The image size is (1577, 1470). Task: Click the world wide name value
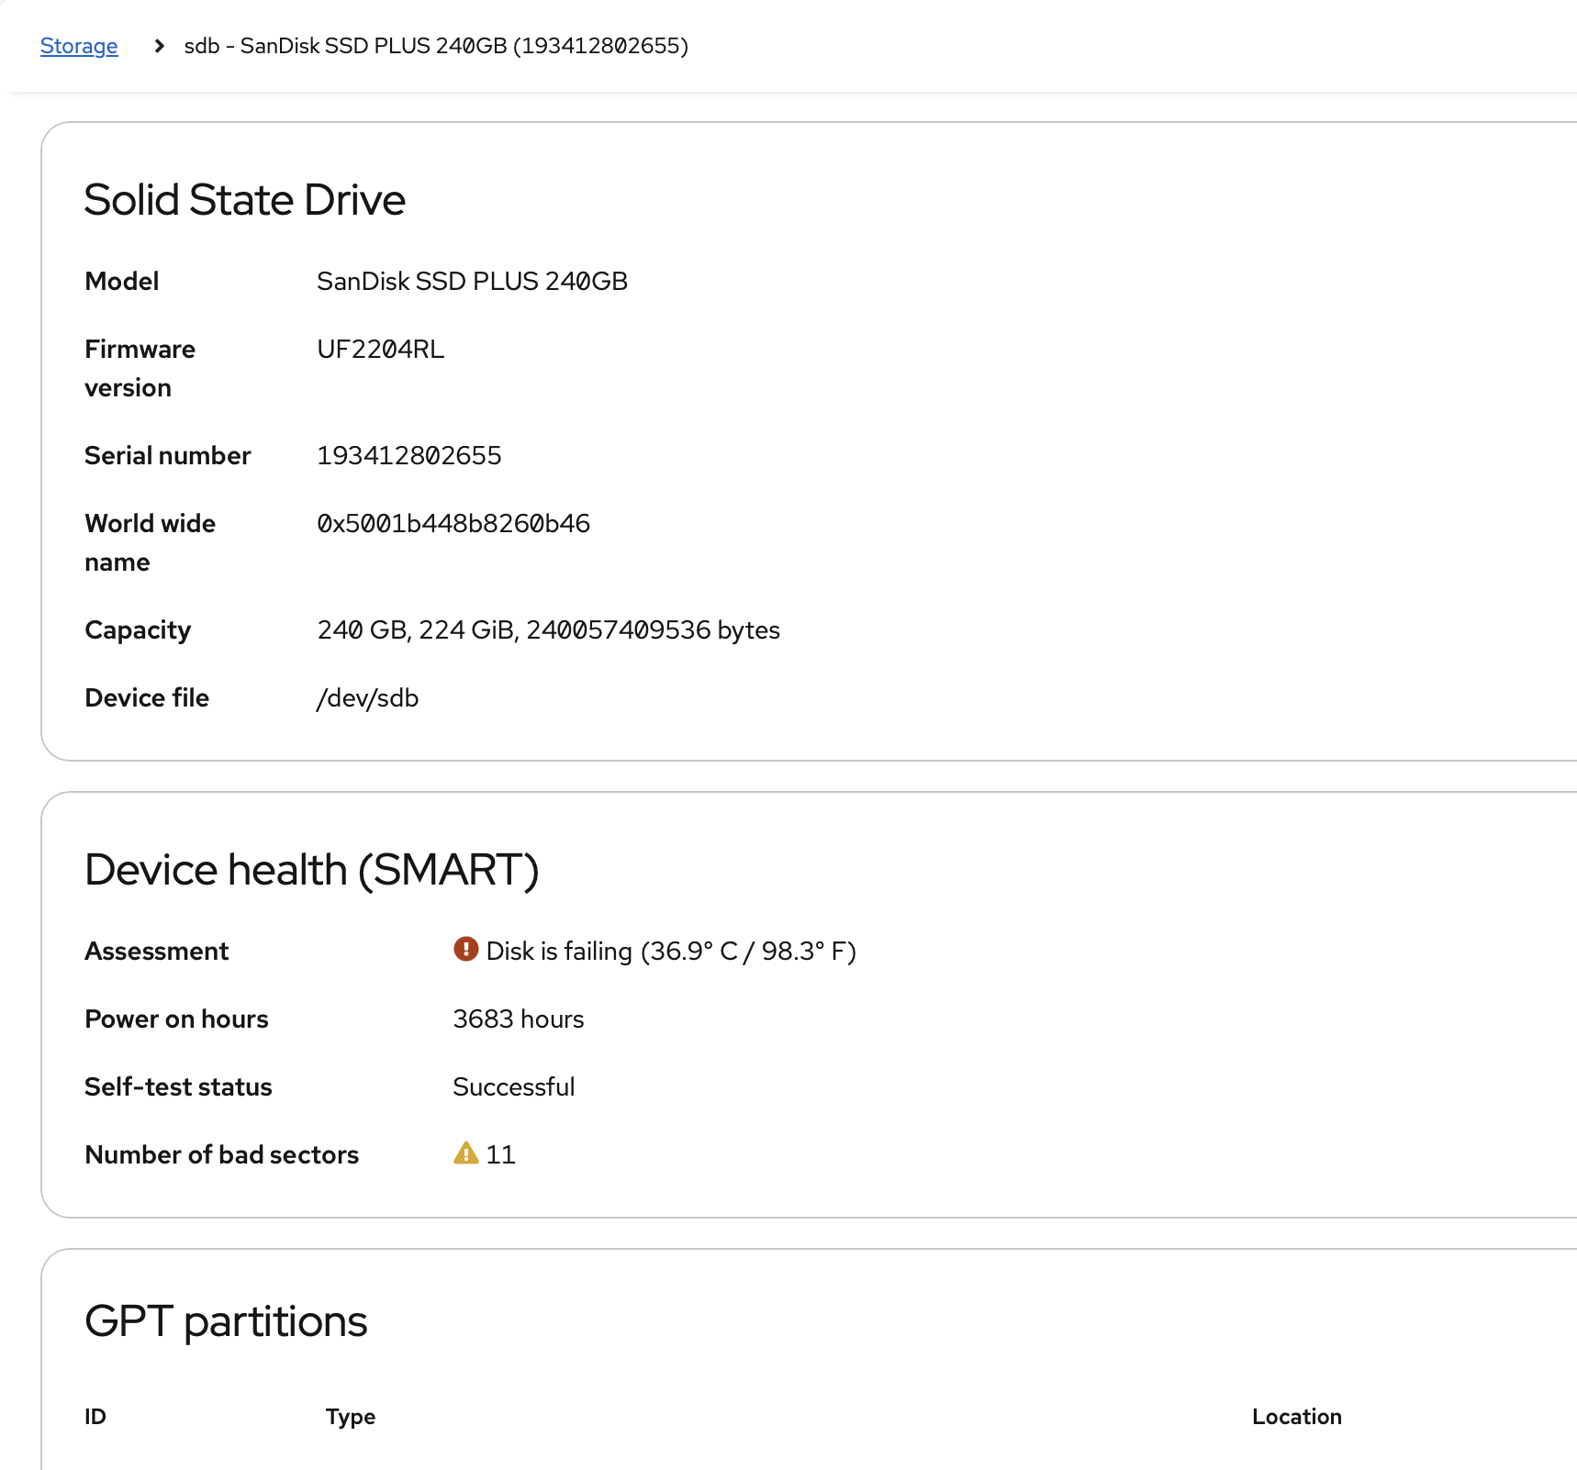(453, 523)
